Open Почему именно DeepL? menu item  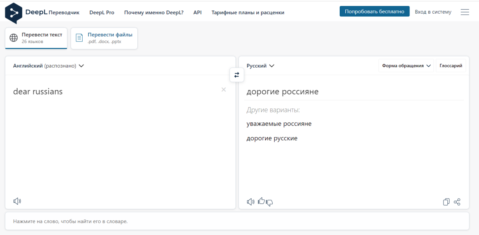[x=154, y=12]
